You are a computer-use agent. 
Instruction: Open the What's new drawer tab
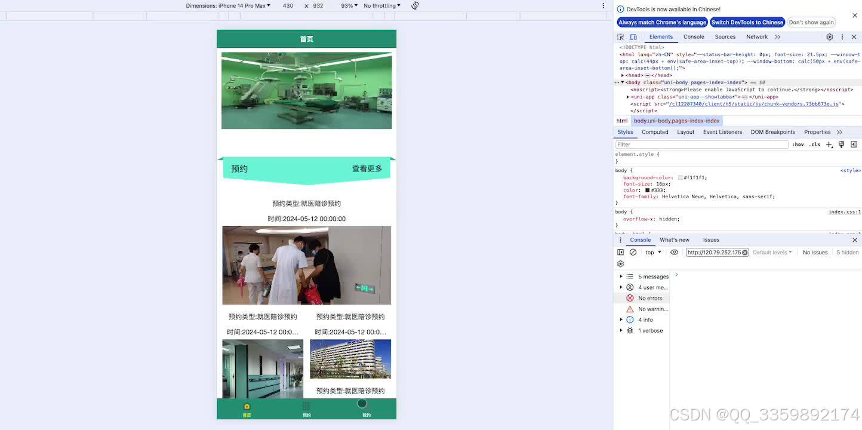coord(675,240)
